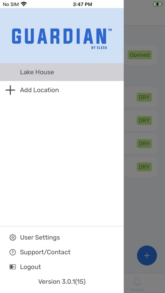The width and height of the screenshot is (165, 293).
Task: Tap the last DRY sensor badge
Action: pos(144,167)
